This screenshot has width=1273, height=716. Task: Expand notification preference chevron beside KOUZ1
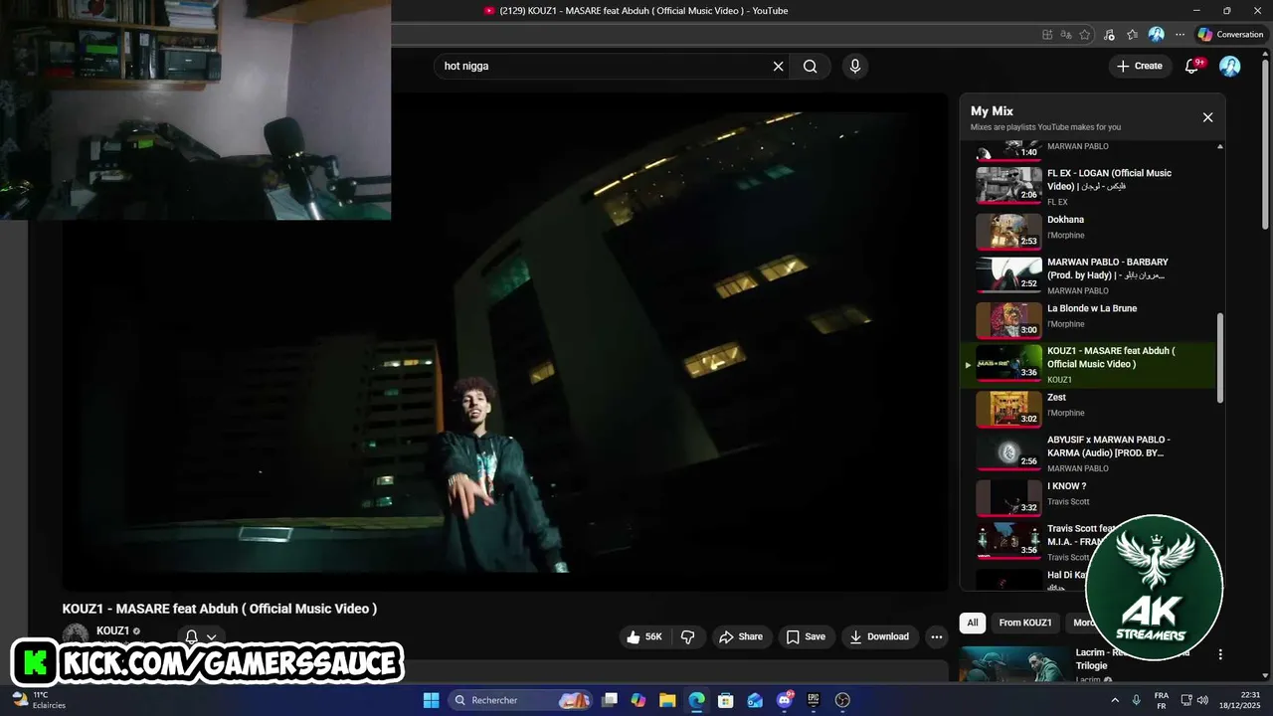(x=211, y=637)
